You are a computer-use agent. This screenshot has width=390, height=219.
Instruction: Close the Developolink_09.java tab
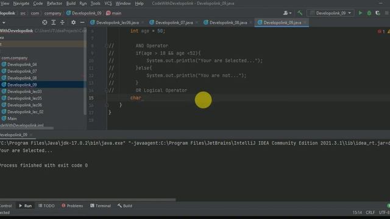[x=305, y=23]
